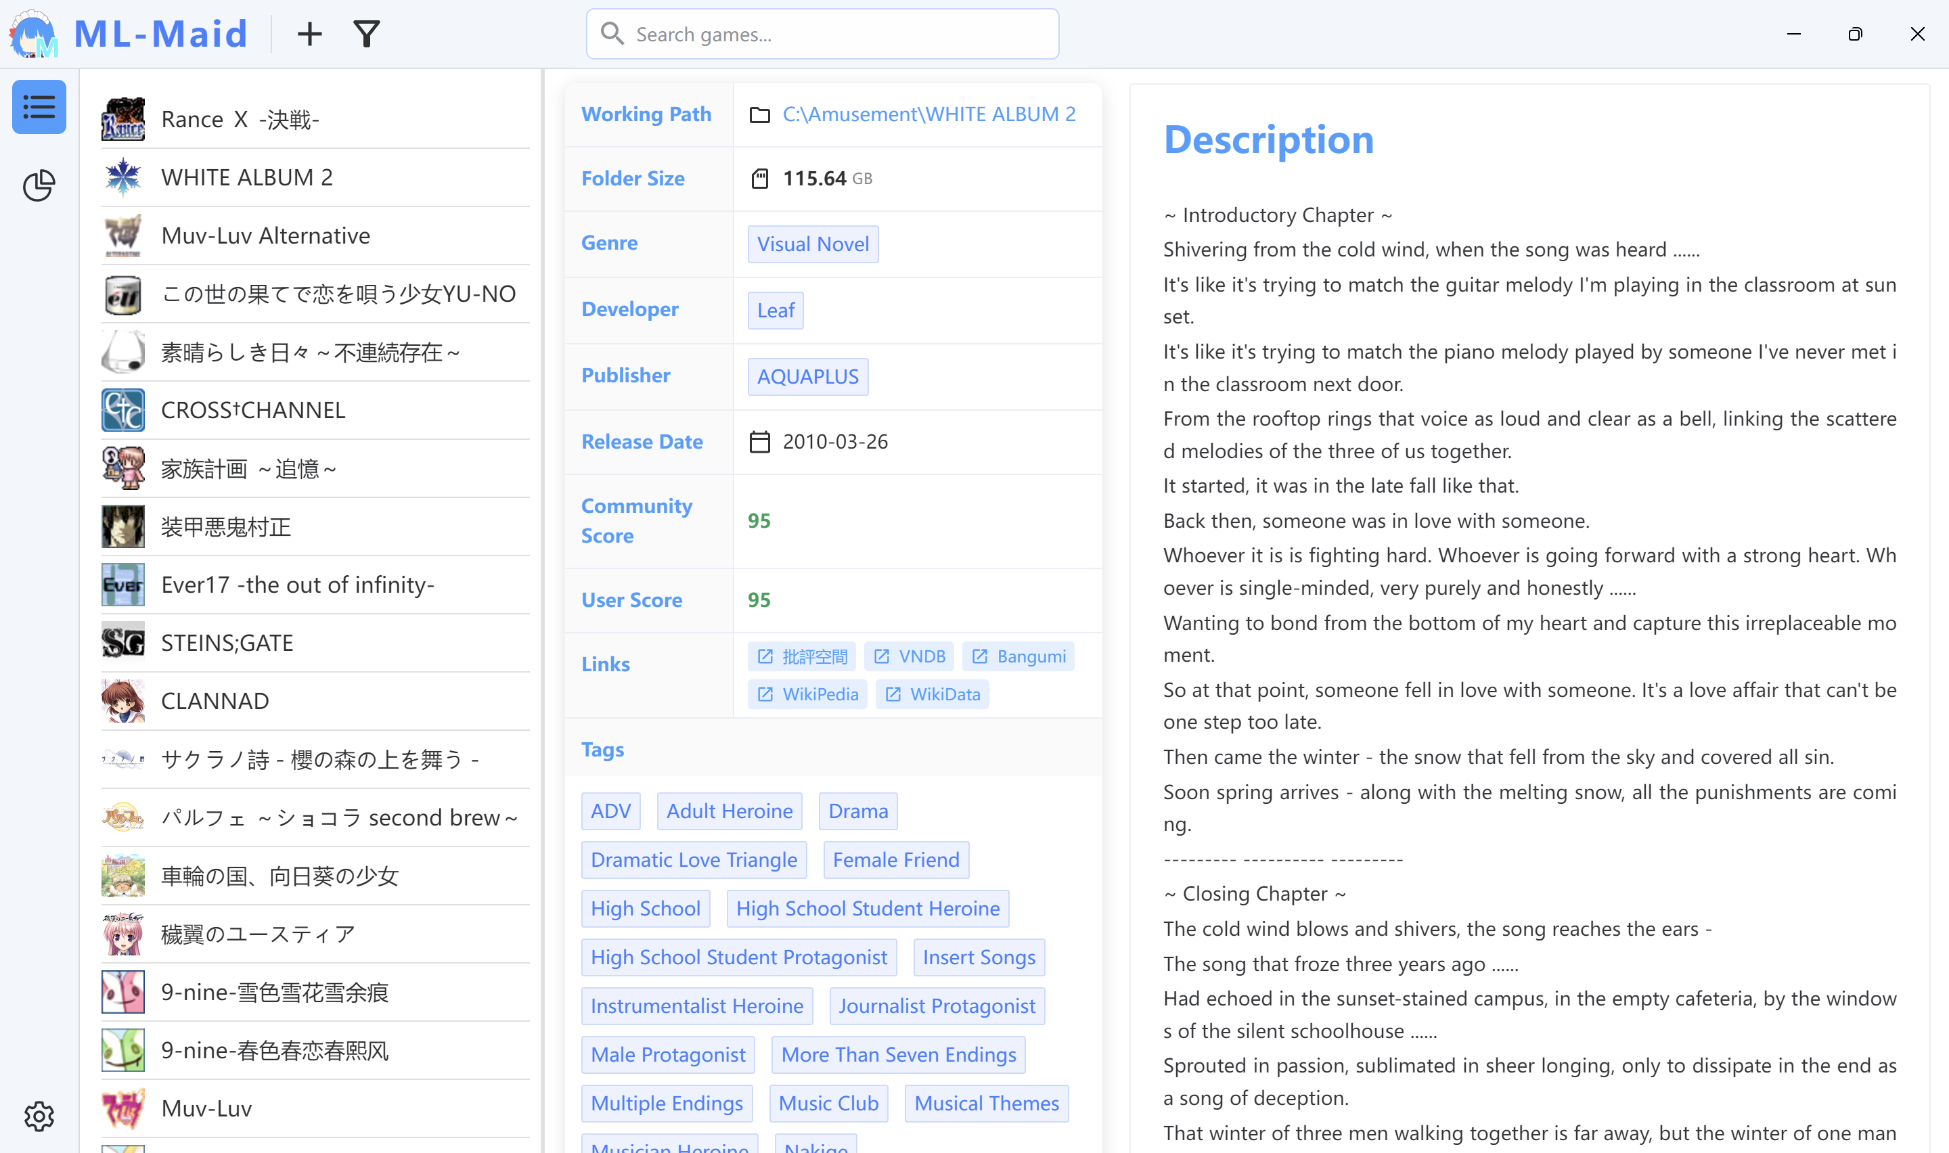Open the settings gear icon

click(39, 1116)
